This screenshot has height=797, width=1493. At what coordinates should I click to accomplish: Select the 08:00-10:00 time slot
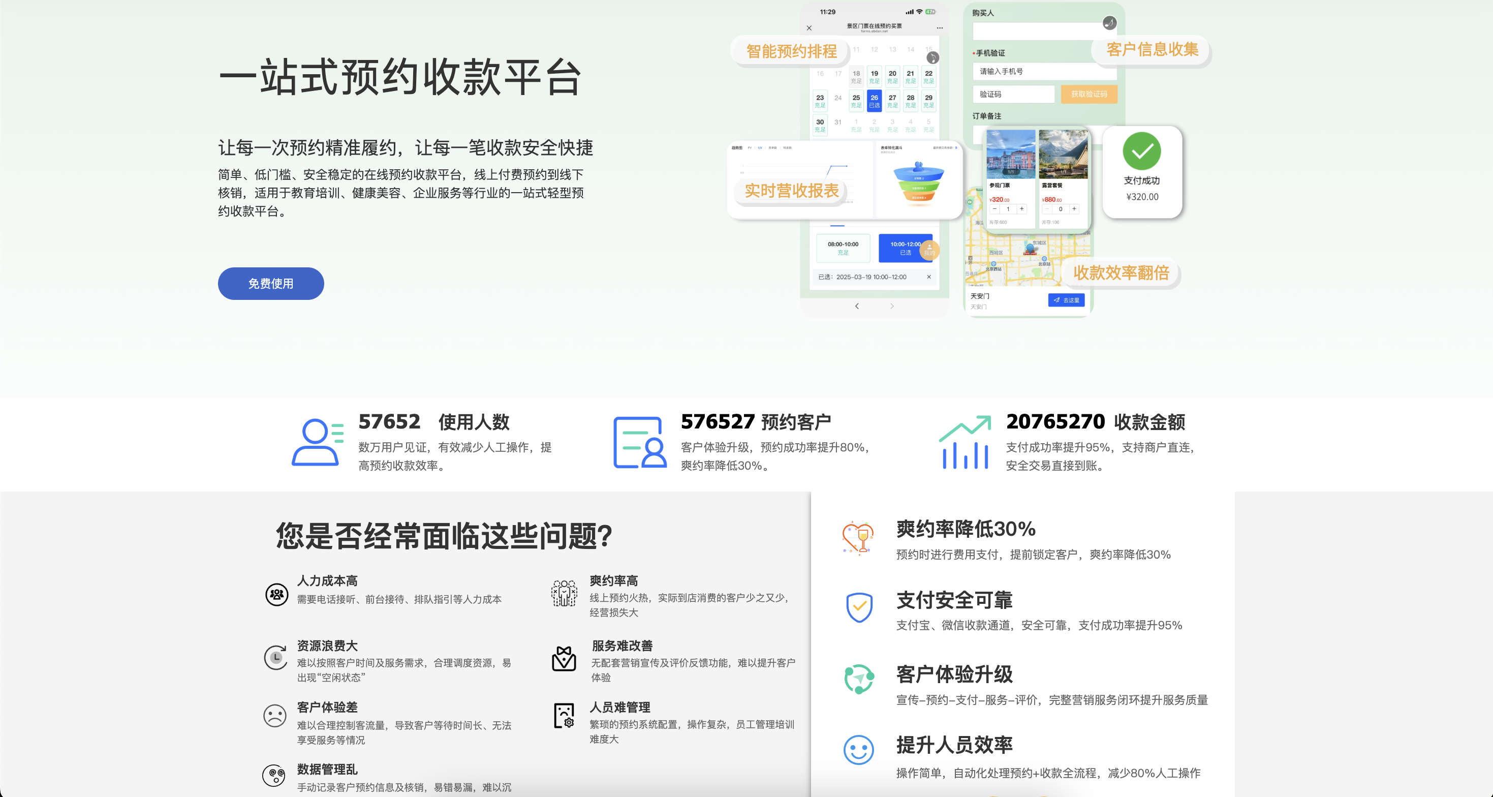[x=843, y=248]
